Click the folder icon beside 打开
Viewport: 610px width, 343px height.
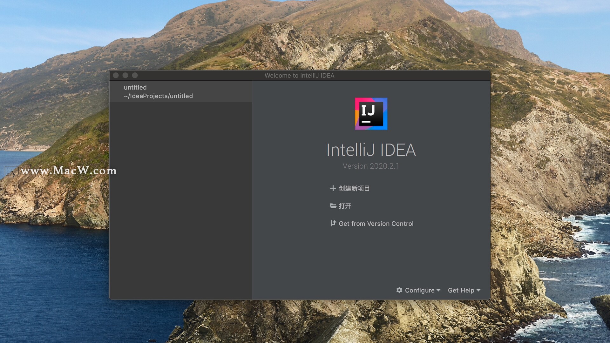pyautogui.click(x=333, y=206)
